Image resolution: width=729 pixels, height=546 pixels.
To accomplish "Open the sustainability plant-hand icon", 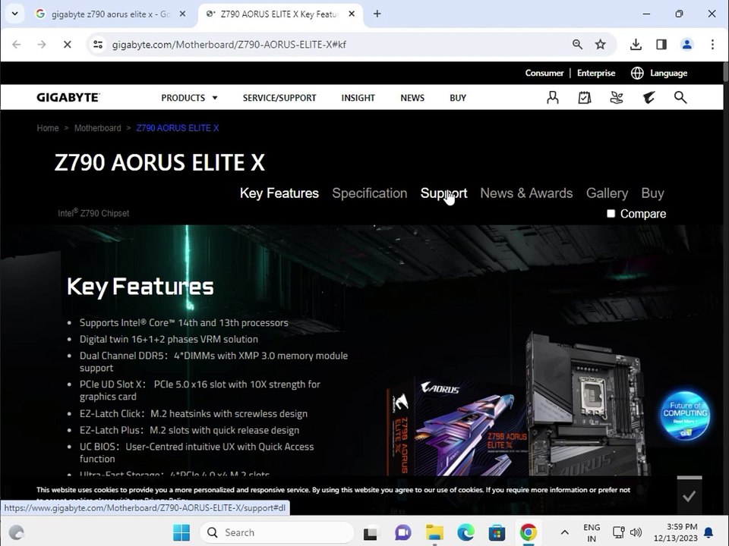I will pos(617,98).
